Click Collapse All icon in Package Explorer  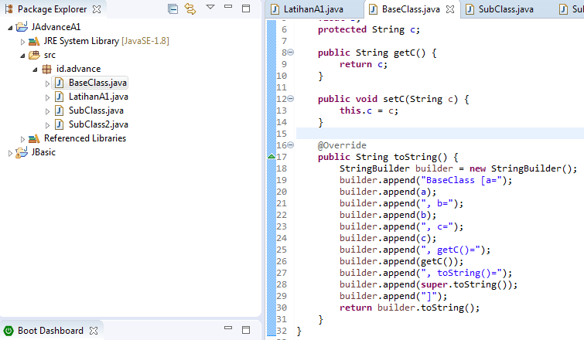pos(172,8)
